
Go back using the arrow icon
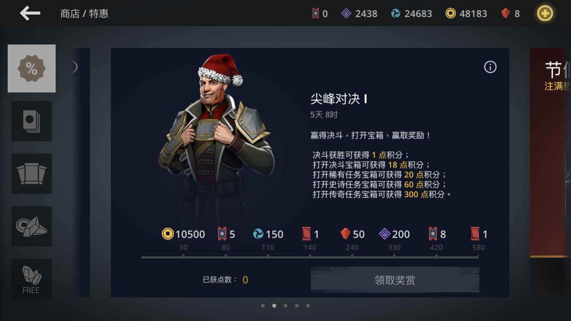point(30,13)
